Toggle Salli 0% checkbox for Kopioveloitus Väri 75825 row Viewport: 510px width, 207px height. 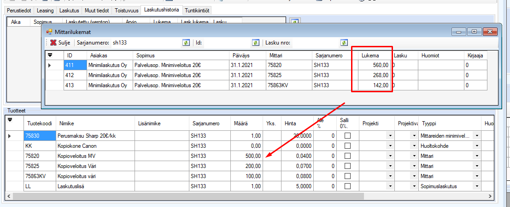[x=347, y=166]
